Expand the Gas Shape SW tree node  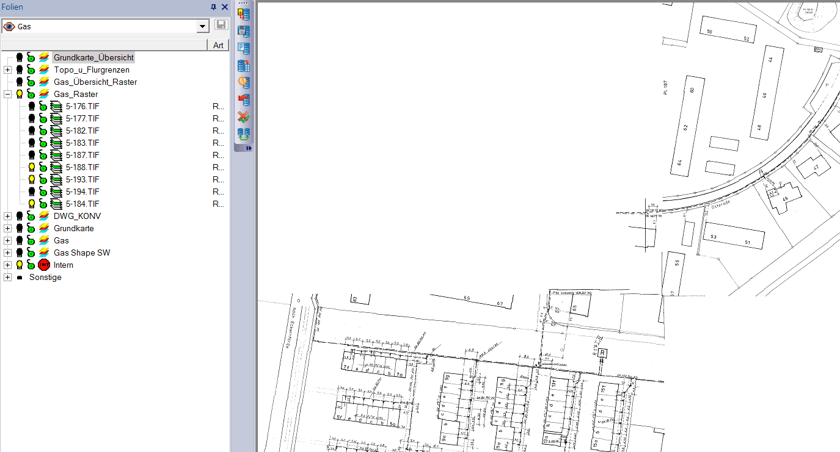pos(7,253)
